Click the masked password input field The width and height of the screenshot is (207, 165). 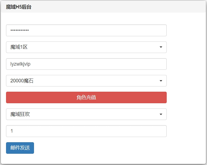click(86, 30)
